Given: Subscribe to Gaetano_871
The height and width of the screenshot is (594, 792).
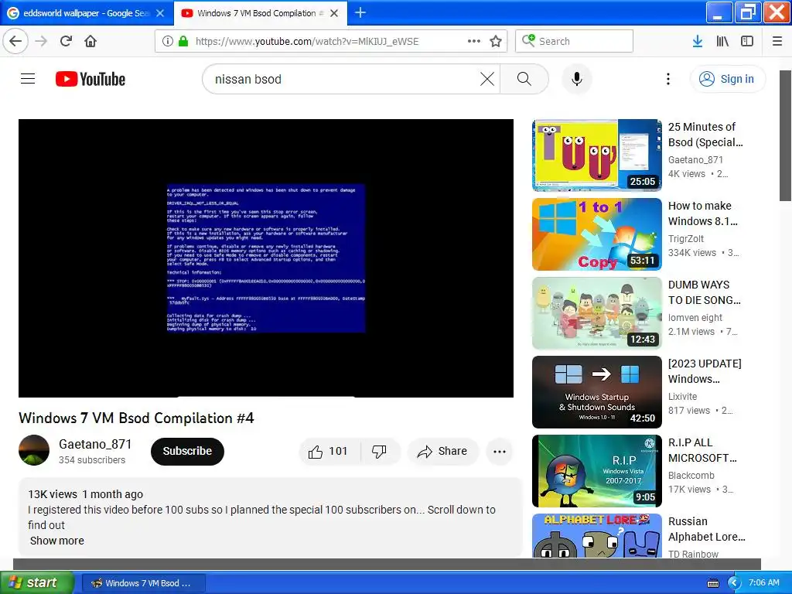Looking at the screenshot, I should (x=187, y=451).
